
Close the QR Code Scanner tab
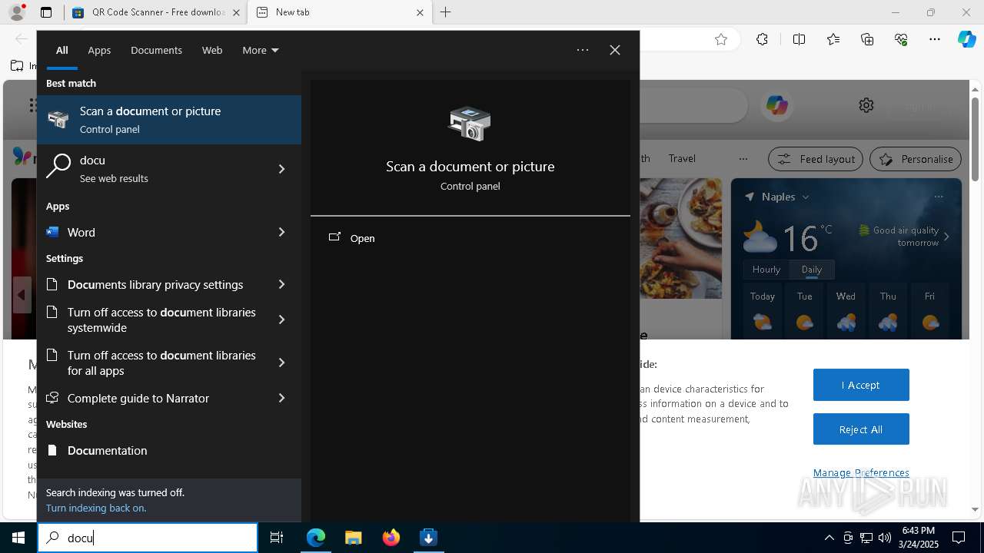coord(236,12)
